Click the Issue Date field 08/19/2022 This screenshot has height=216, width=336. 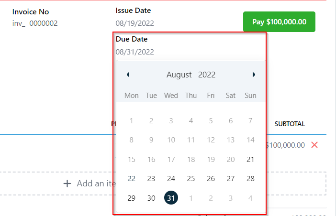point(135,23)
